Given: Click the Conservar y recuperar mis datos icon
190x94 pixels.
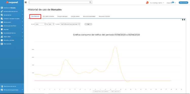Looking at the screenshot, I should (x=2, y=19).
